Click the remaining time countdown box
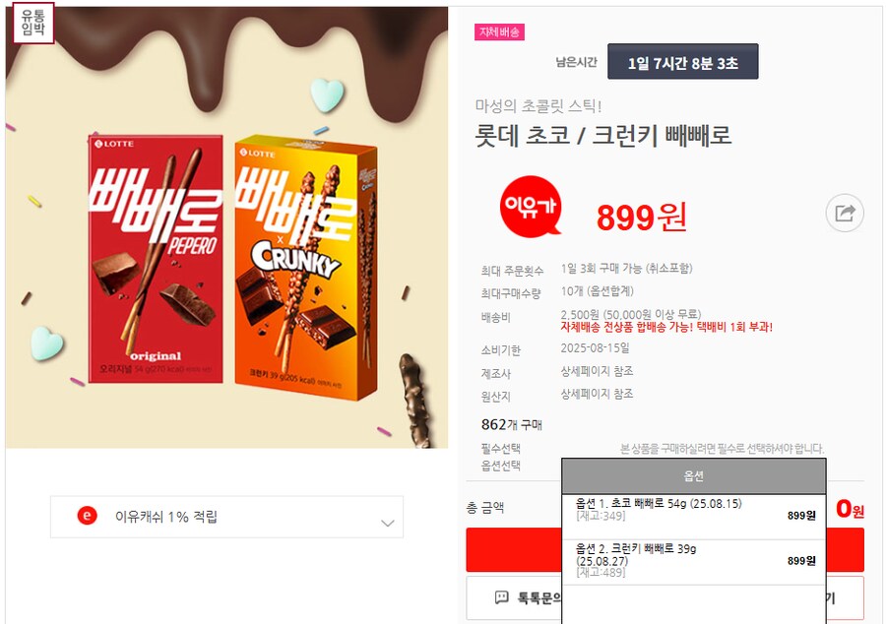Screen dimensions: 886x624 coord(682,62)
